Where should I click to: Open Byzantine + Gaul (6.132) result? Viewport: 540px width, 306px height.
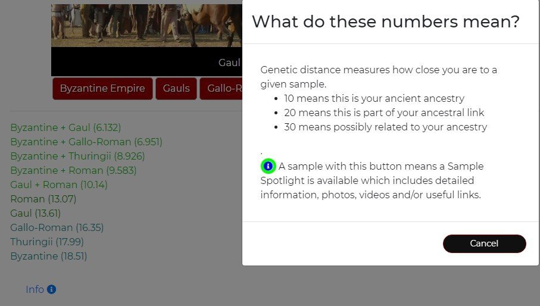65,127
